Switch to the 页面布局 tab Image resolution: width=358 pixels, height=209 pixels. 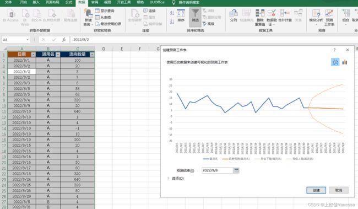pyautogui.click(x=52, y=2)
